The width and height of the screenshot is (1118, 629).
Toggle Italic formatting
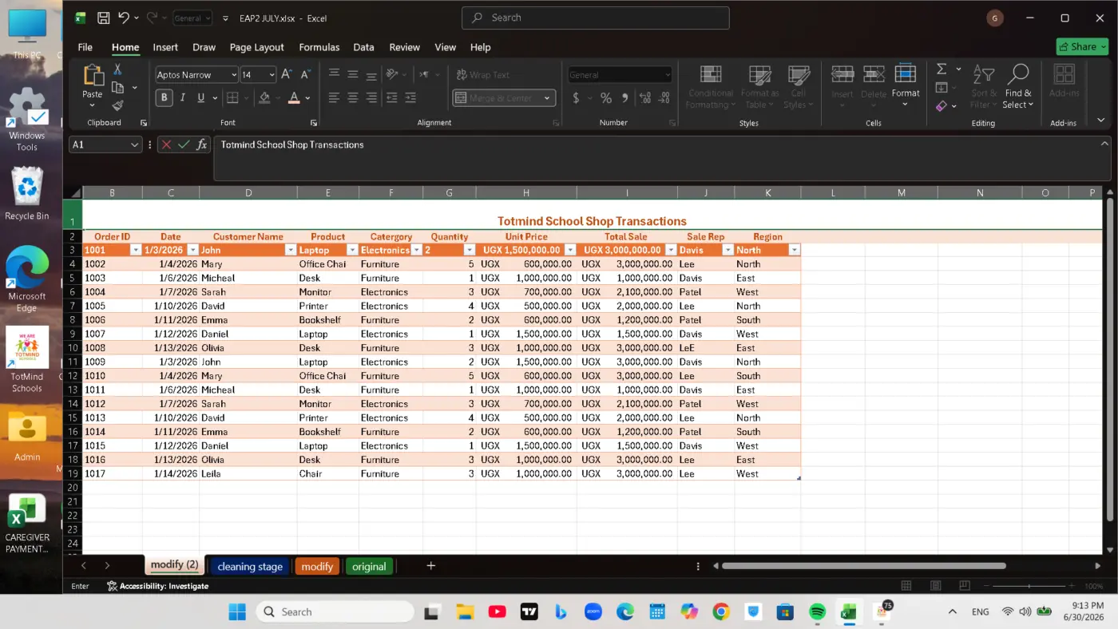pyautogui.click(x=183, y=97)
